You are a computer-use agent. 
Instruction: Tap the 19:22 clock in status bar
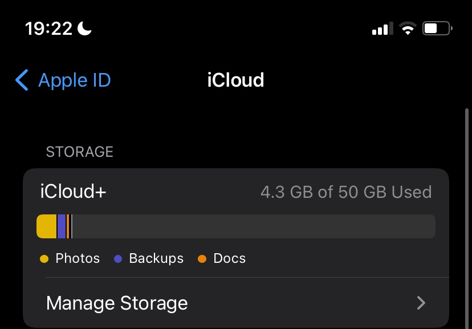click(x=49, y=29)
